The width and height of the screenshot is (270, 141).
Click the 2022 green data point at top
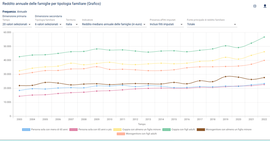click(264, 37)
